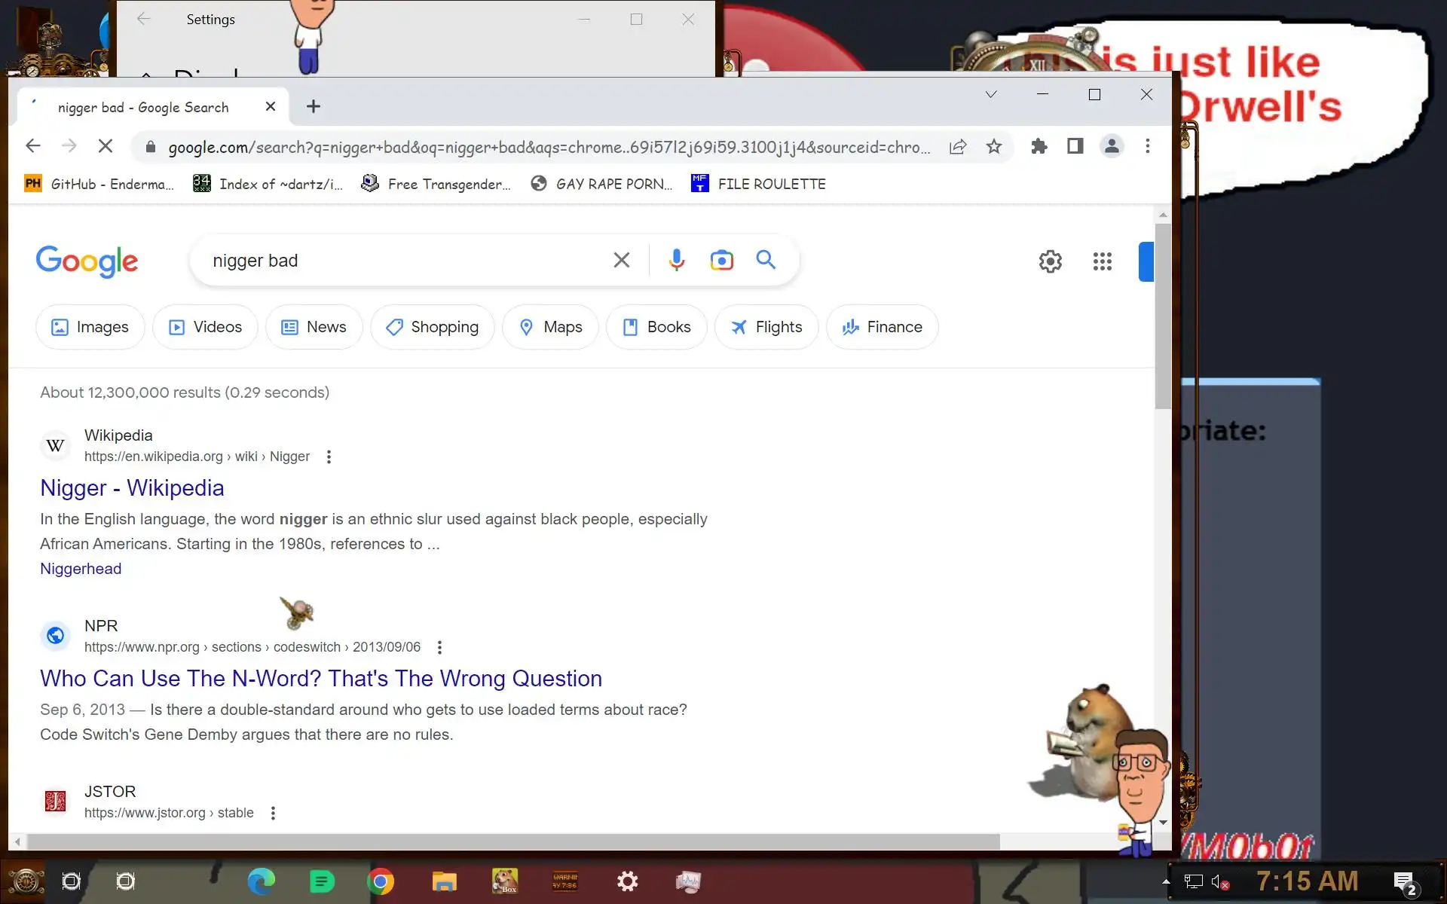
Task: Expand the tab search chevron
Action: coord(991,94)
